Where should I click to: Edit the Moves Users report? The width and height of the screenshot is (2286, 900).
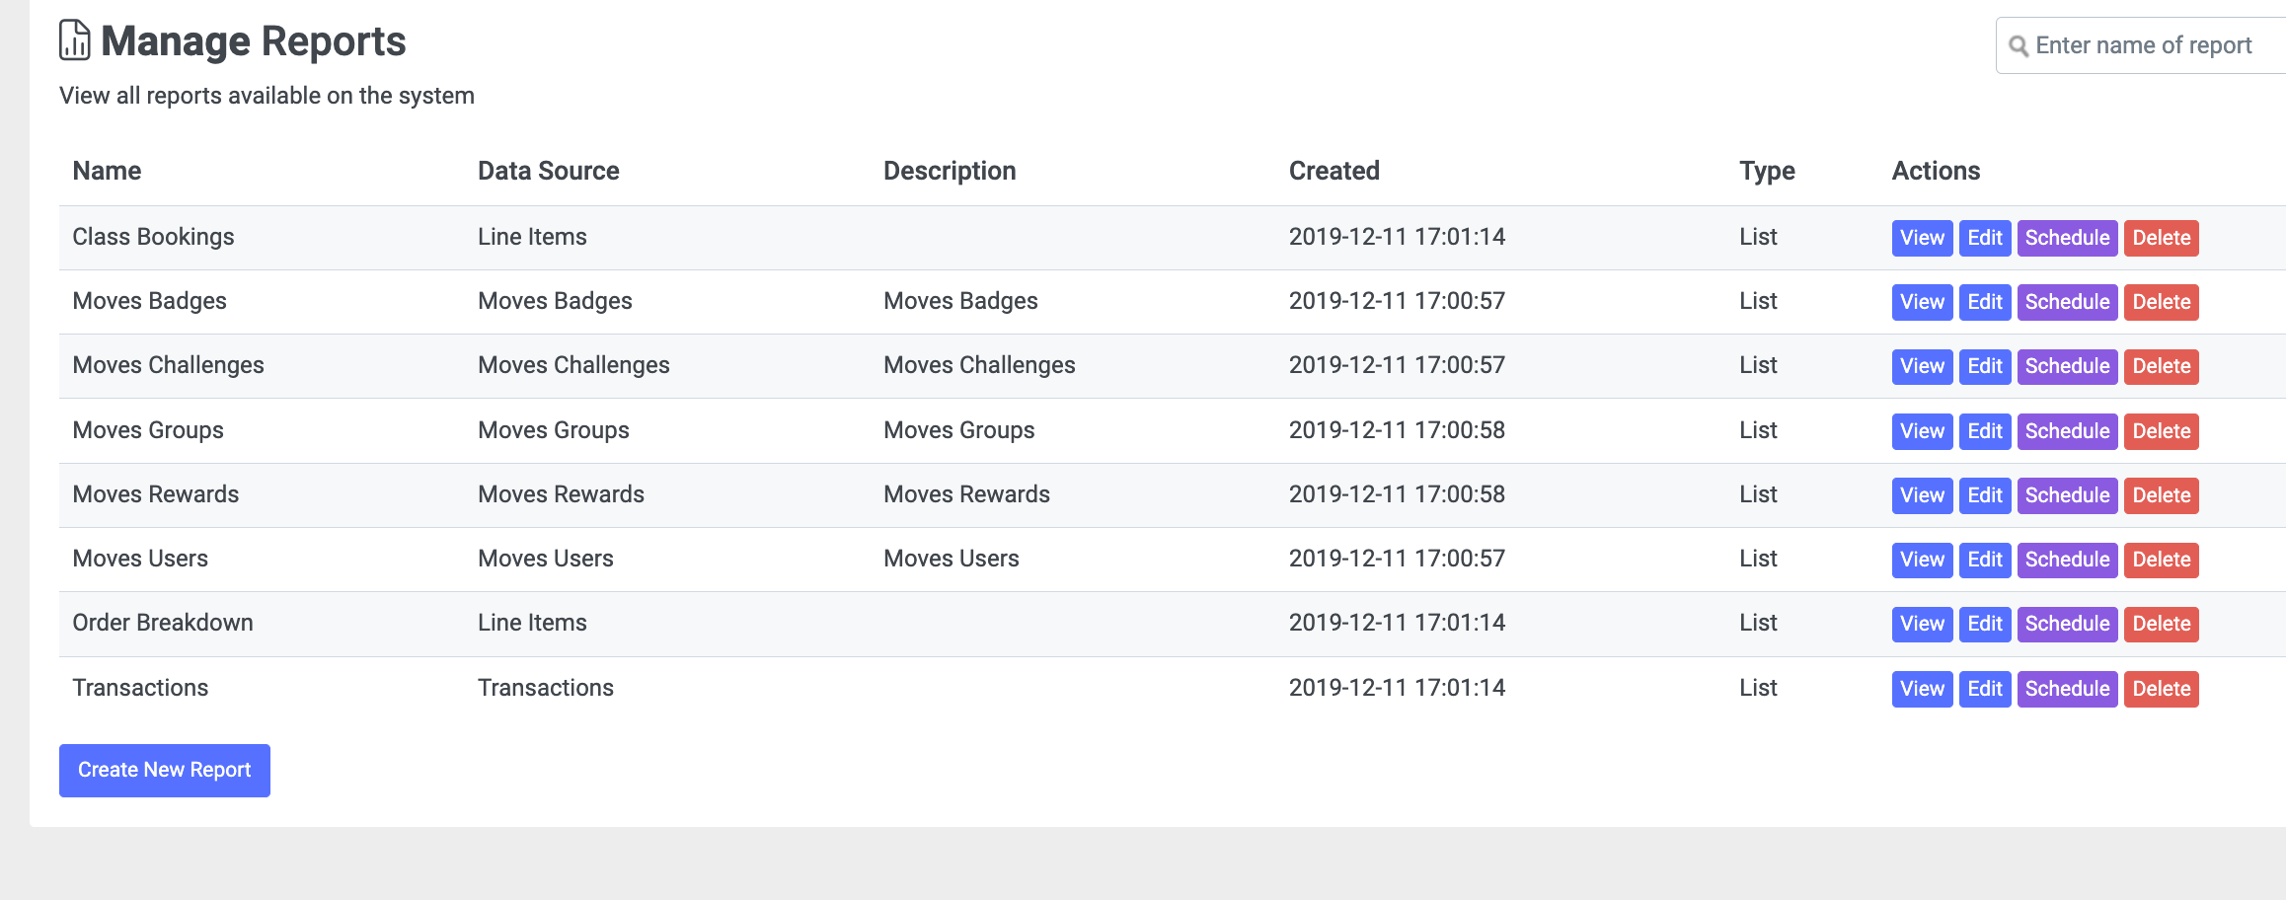[x=1984, y=560]
